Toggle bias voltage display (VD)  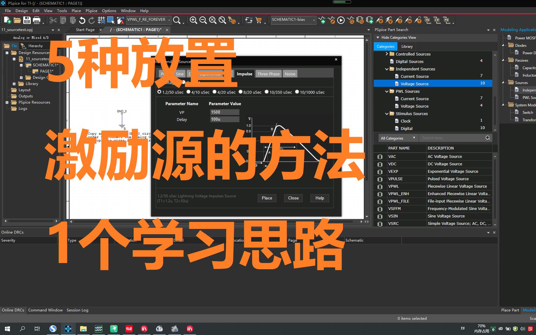(x=427, y=20)
